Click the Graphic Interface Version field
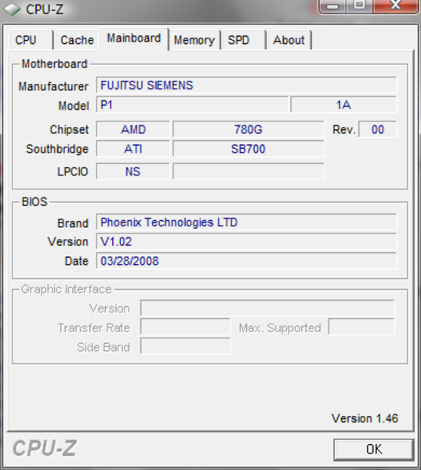The image size is (421, 470). click(x=267, y=308)
